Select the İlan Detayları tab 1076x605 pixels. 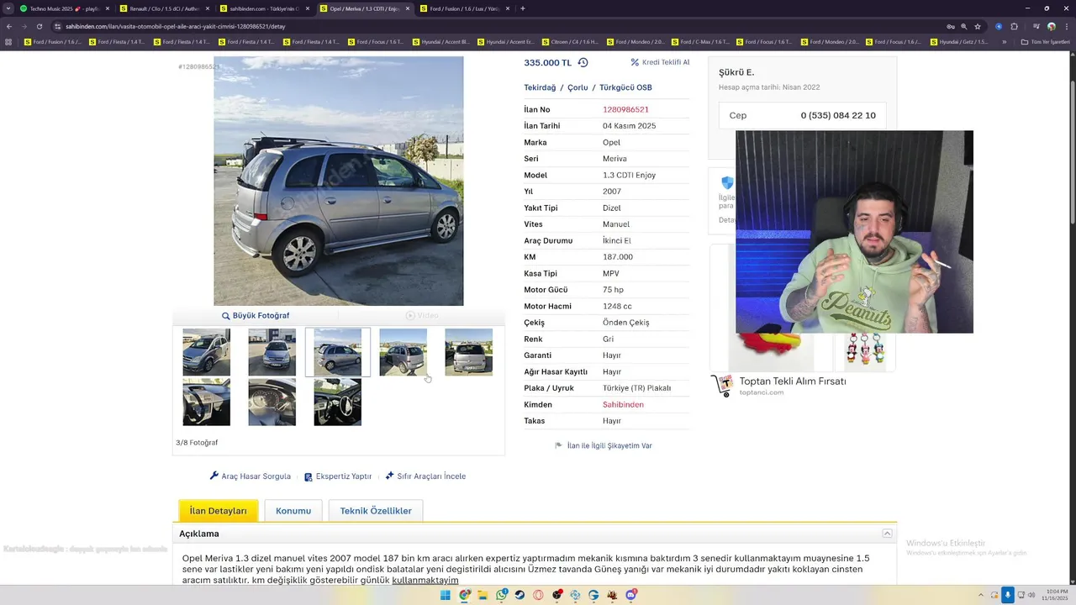219,511
